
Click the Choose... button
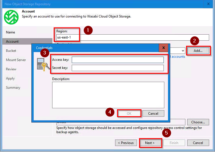(198, 122)
